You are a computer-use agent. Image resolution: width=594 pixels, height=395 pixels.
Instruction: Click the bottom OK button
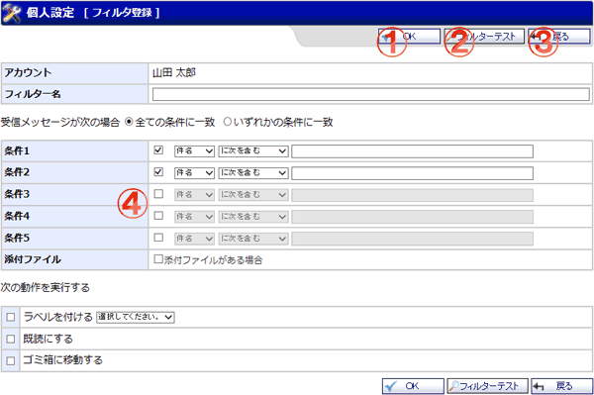tap(413, 386)
